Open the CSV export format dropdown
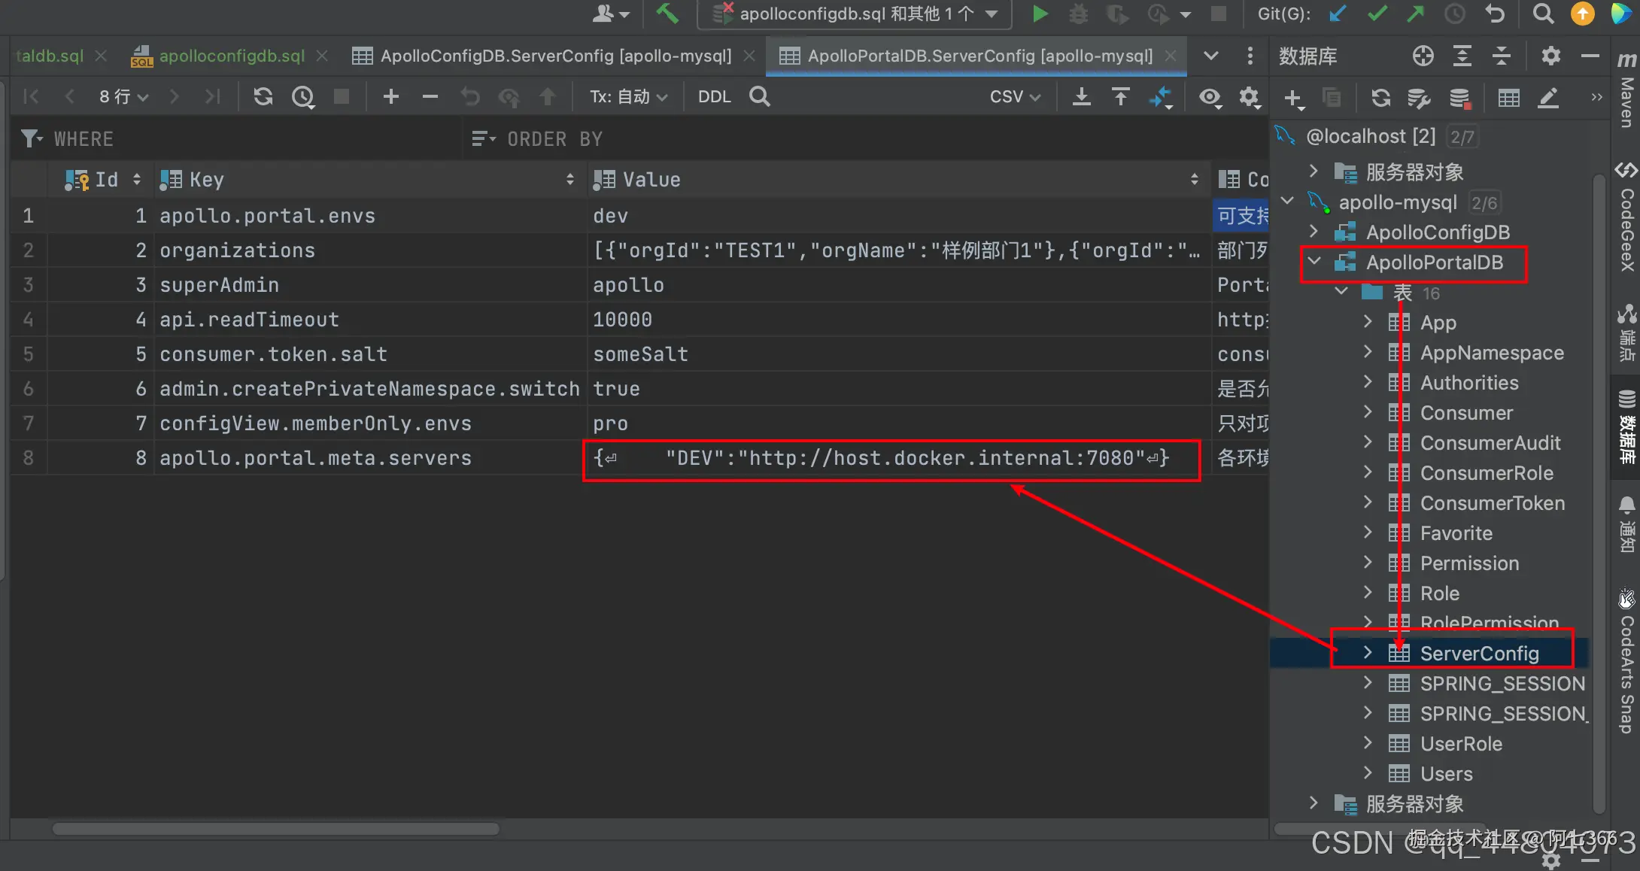This screenshot has width=1640, height=871. pos(1014,96)
